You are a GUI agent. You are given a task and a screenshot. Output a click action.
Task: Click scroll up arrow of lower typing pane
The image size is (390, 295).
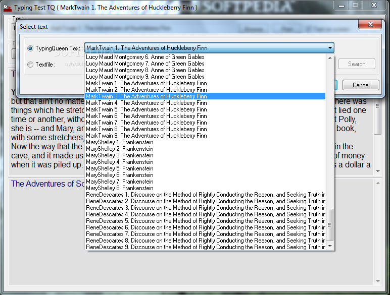tap(378, 183)
